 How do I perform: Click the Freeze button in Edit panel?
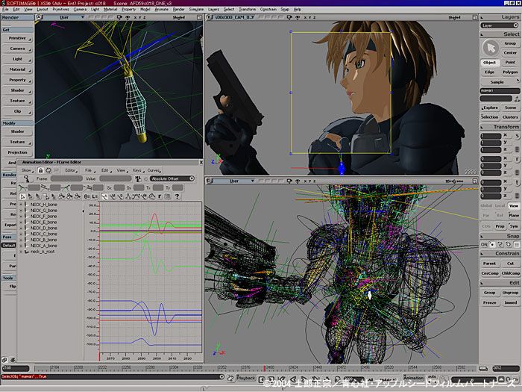coord(489,302)
